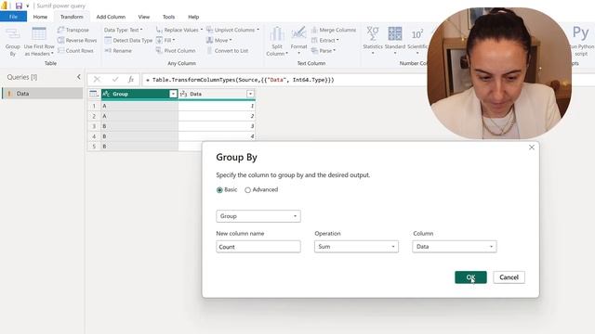Switch to the Home tab
This screenshot has width=595, height=334.
point(40,17)
